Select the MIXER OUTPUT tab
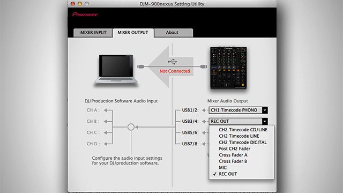Image resolution: width=343 pixels, height=193 pixels. tap(133, 33)
